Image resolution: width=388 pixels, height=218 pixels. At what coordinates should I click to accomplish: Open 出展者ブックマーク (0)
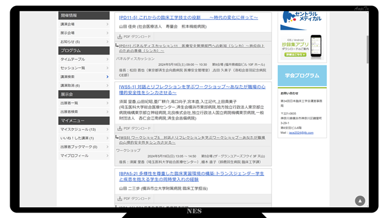84,147
